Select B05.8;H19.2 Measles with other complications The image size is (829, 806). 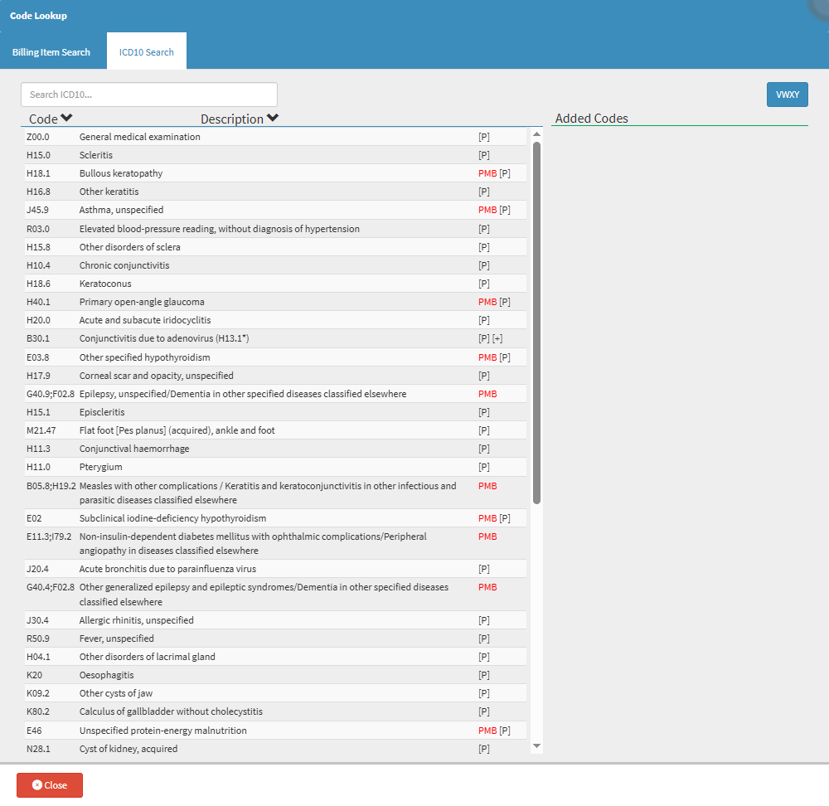(275, 493)
